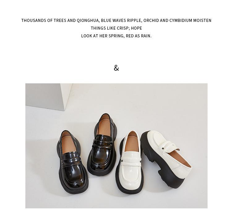
Task: Click the left black patent loafer
Action: click(72, 162)
